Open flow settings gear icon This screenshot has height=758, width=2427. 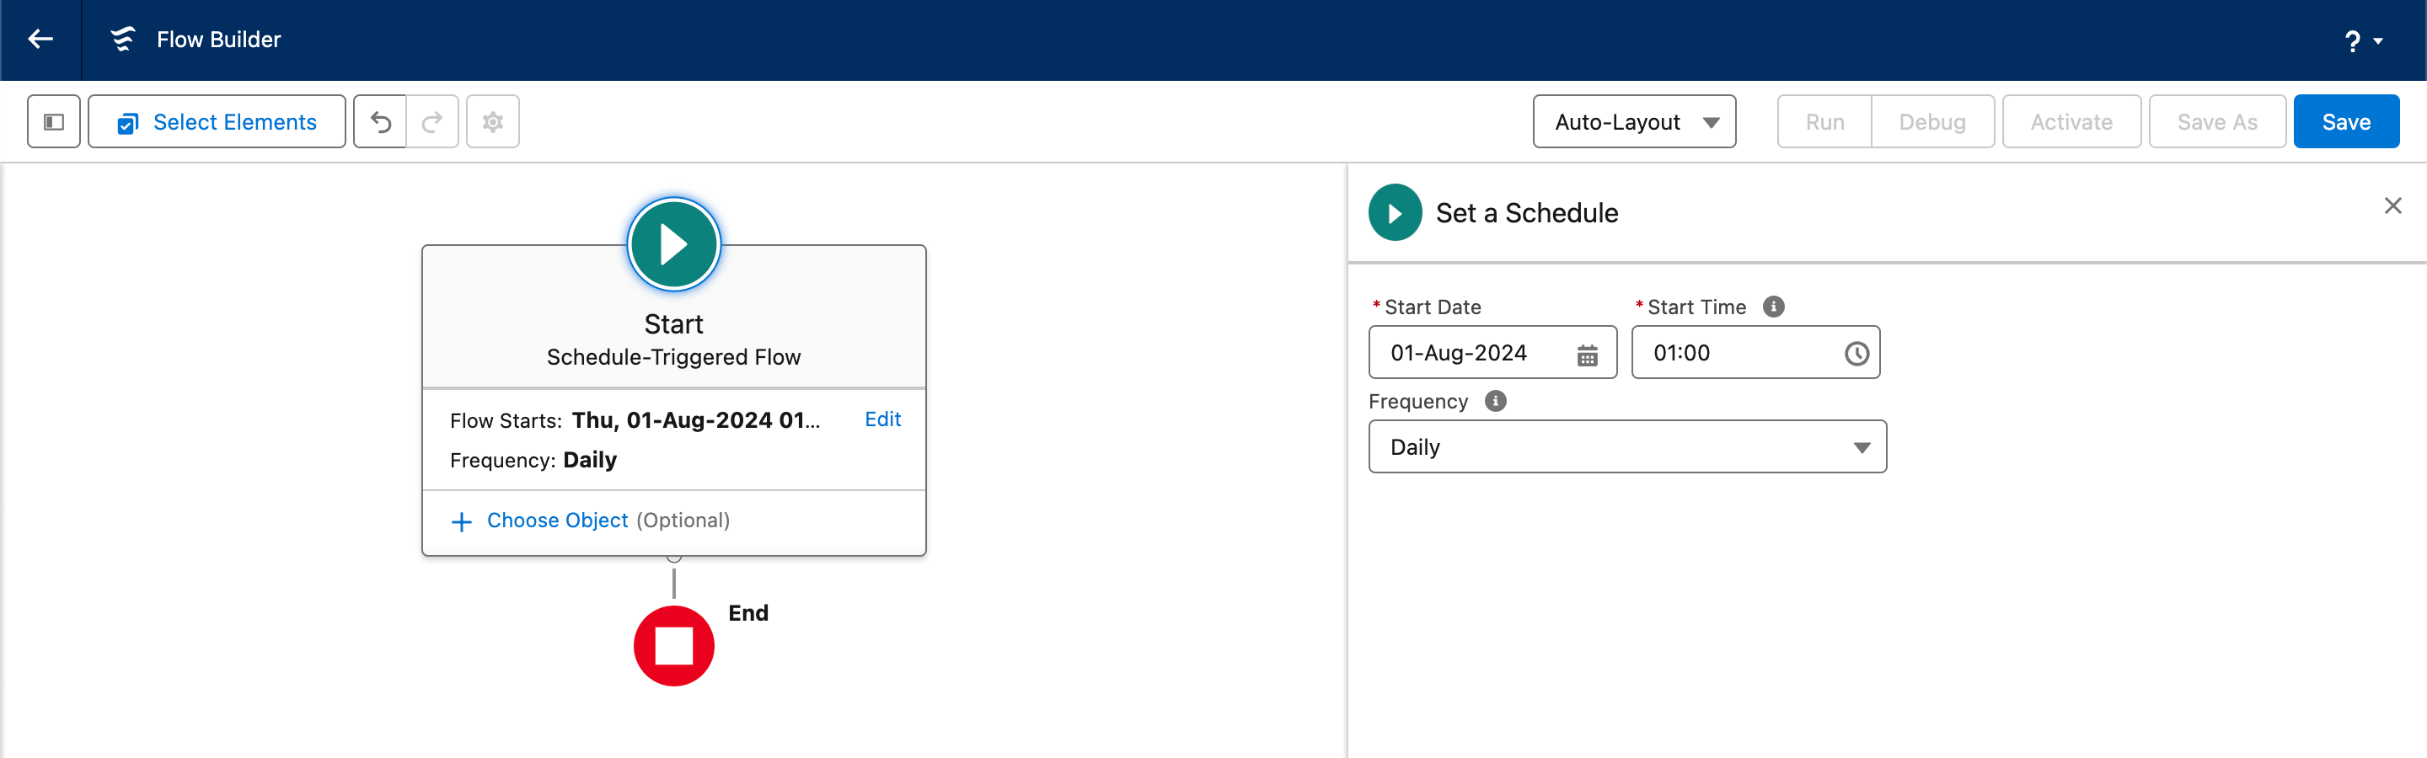[493, 122]
